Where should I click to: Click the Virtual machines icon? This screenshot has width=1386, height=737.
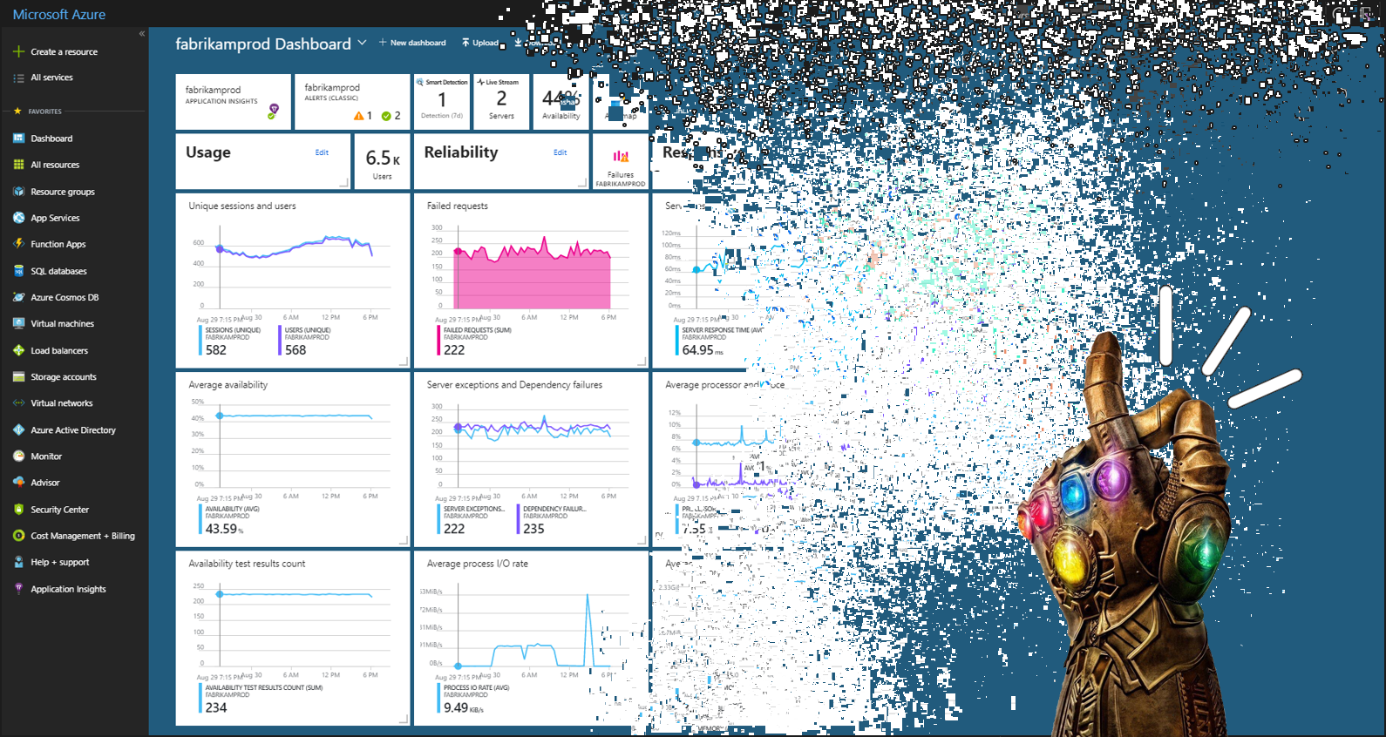coord(18,323)
